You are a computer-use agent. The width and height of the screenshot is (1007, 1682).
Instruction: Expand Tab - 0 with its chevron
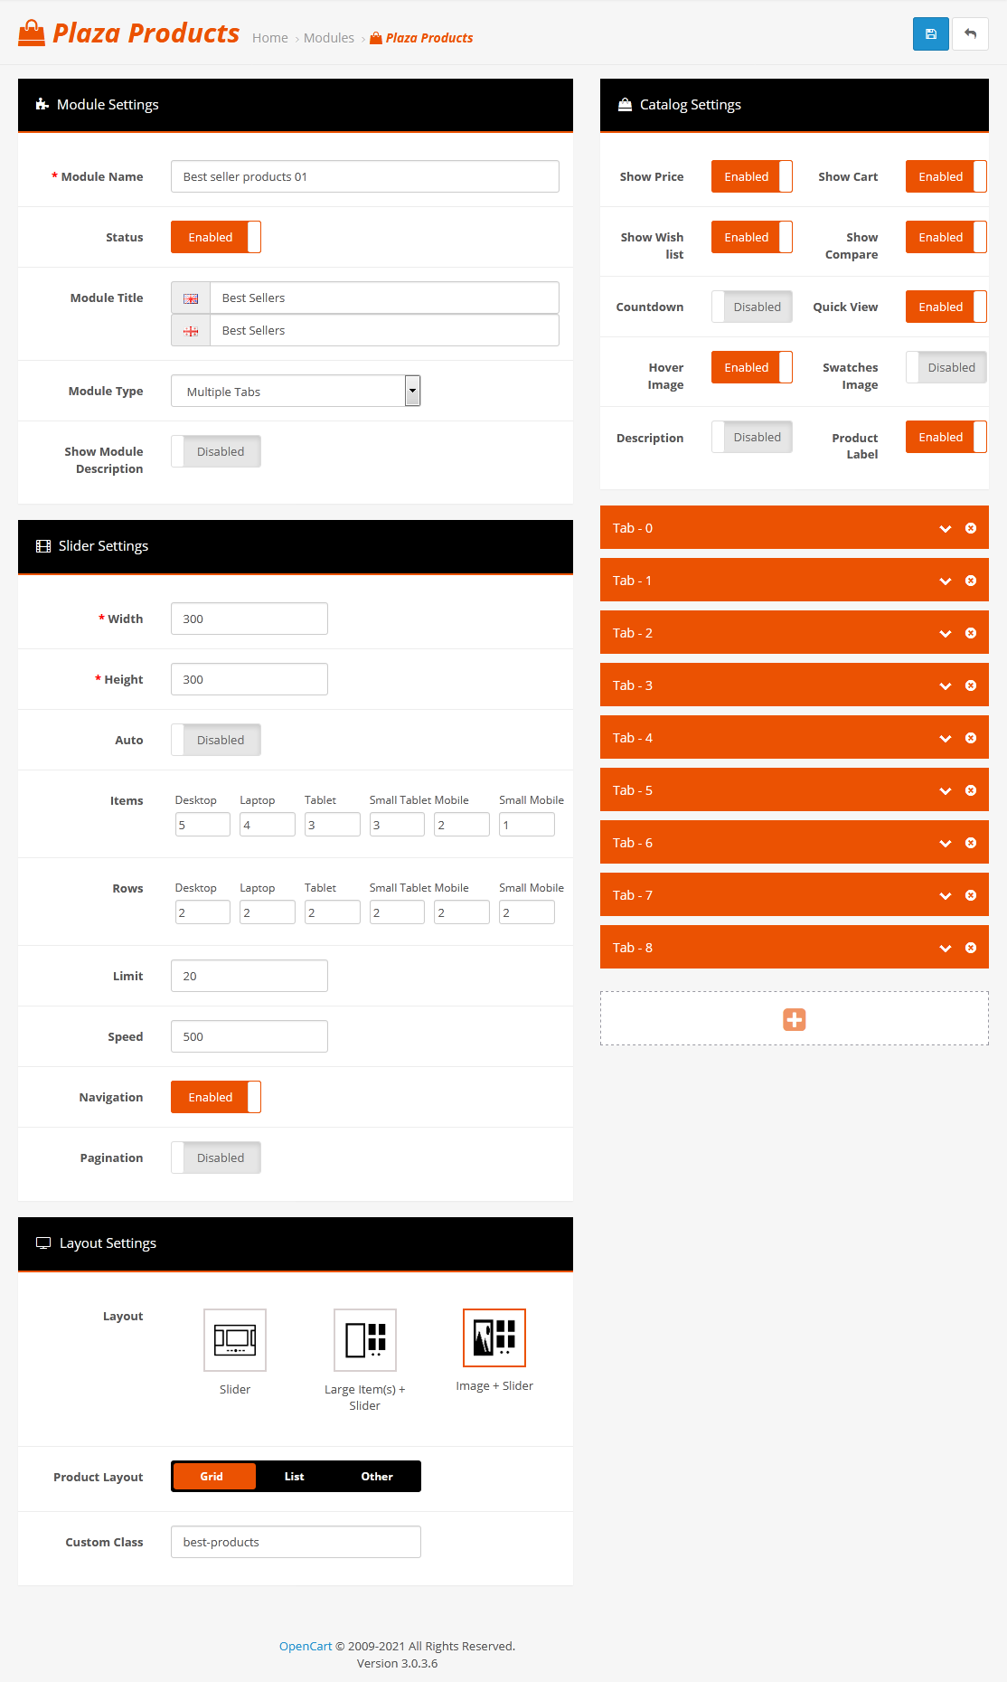click(946, 528)
